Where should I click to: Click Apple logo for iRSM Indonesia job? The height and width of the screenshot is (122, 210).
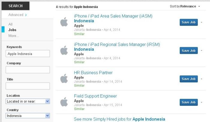click(x=64, y=50)
